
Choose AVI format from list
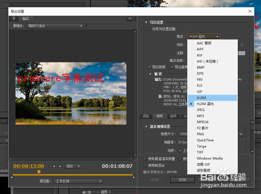tap(212, 55)
